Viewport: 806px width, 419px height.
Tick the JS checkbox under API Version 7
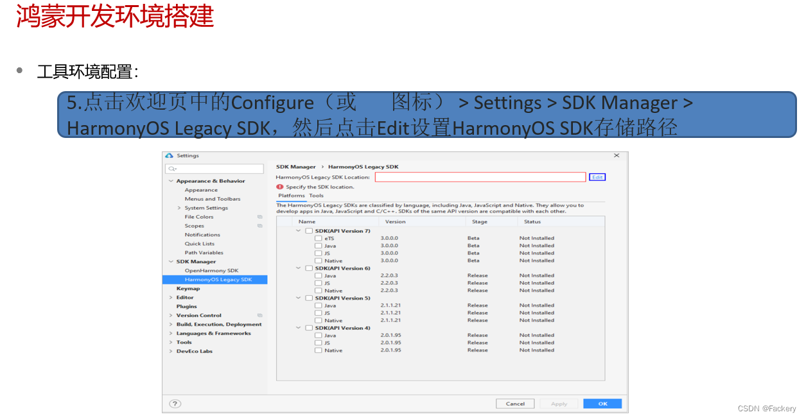pos(319,253)
